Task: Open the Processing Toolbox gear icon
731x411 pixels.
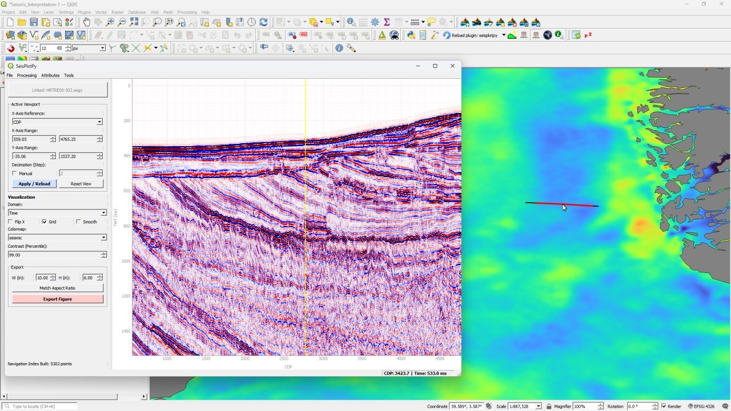Action: tap(375, 22)
